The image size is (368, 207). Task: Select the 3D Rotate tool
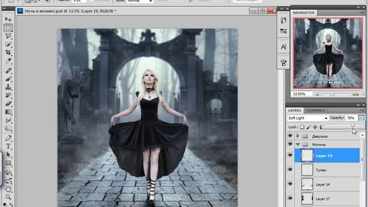point(8,172)
